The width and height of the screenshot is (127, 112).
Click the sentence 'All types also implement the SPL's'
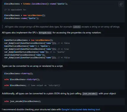click(x=52, y=33)
